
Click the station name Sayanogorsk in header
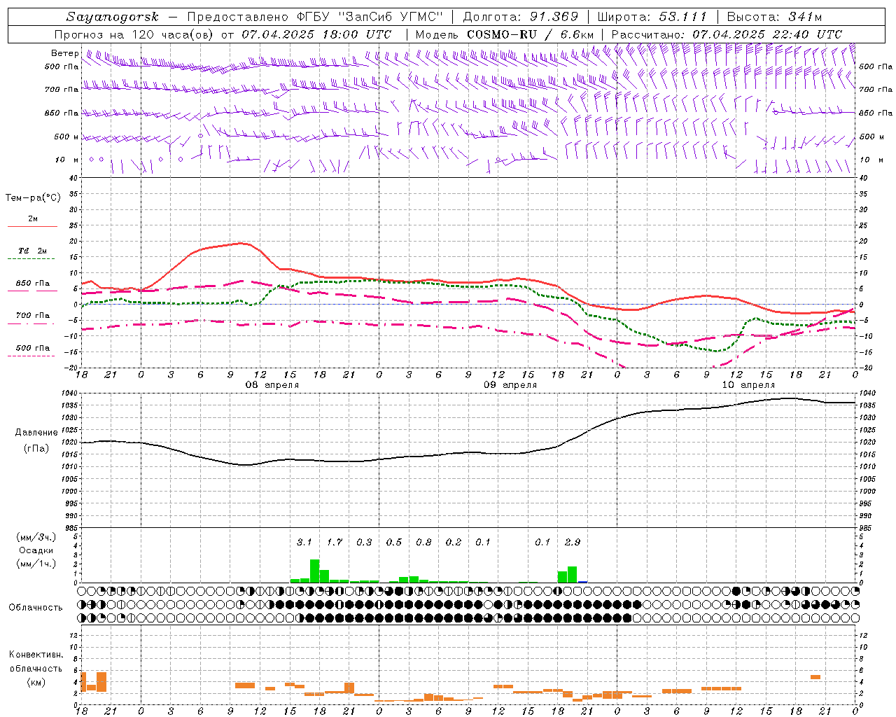pos(113,17)
